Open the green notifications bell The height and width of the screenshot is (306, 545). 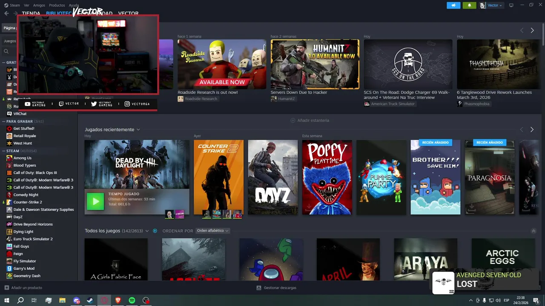(x=470, y=5)
